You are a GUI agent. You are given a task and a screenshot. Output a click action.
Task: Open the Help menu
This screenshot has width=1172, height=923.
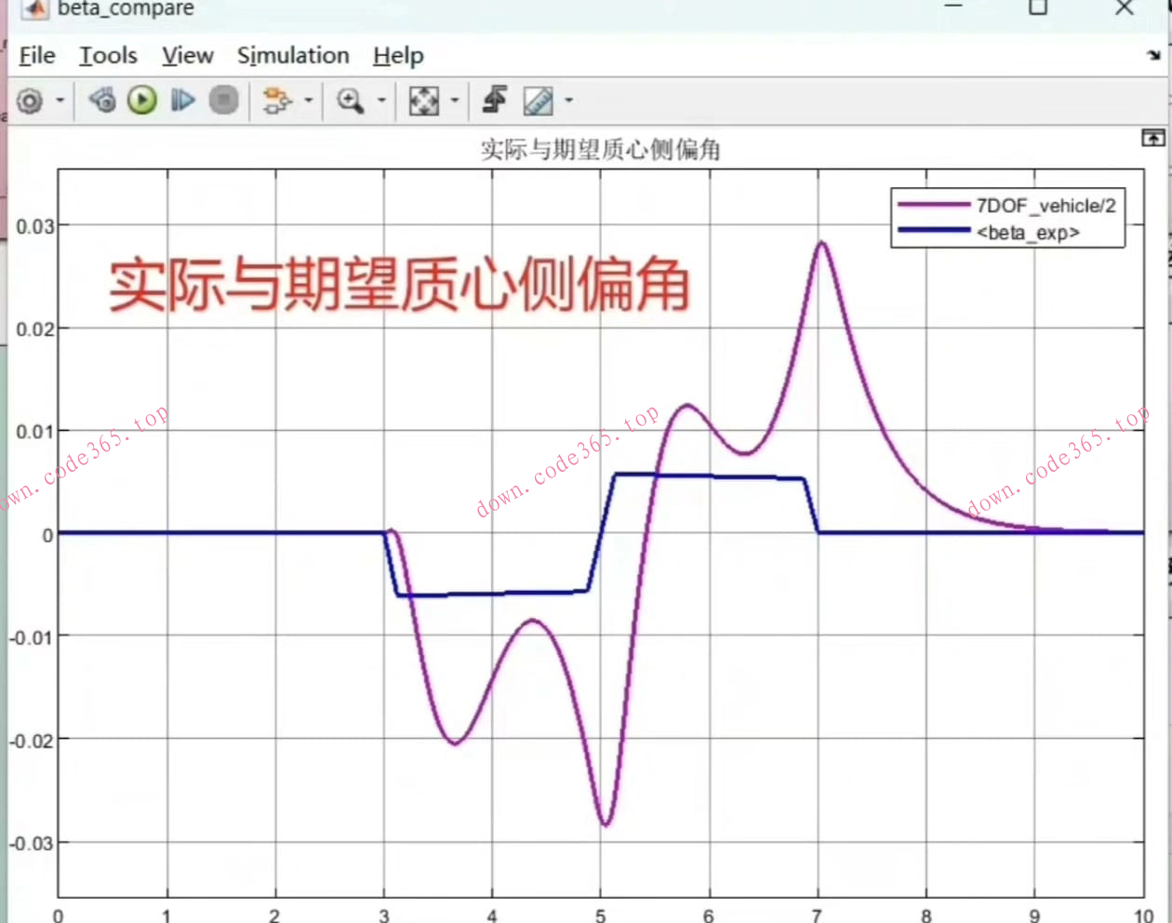[398, 56]
